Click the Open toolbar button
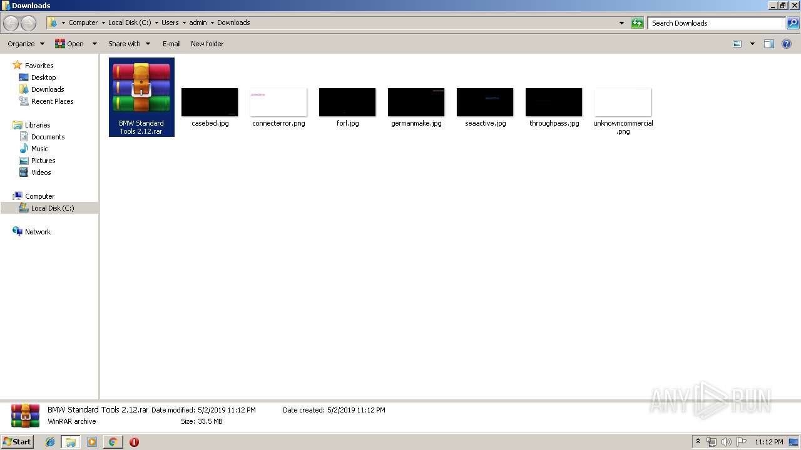The width and height of the screenshot is (801, 450). click(x=69, y=44)
